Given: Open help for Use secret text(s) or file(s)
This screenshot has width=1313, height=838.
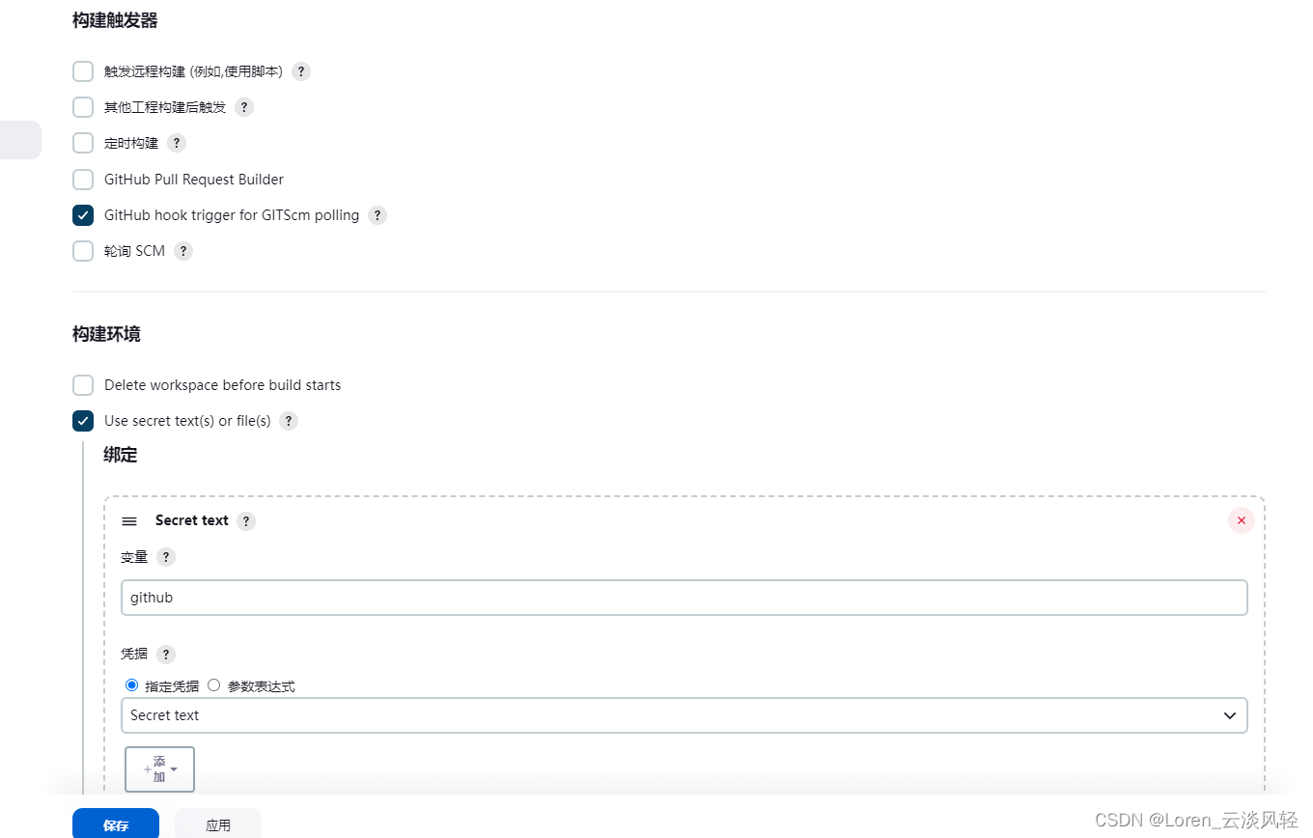Looking at the screenshot, I should [x=289, y=421].
